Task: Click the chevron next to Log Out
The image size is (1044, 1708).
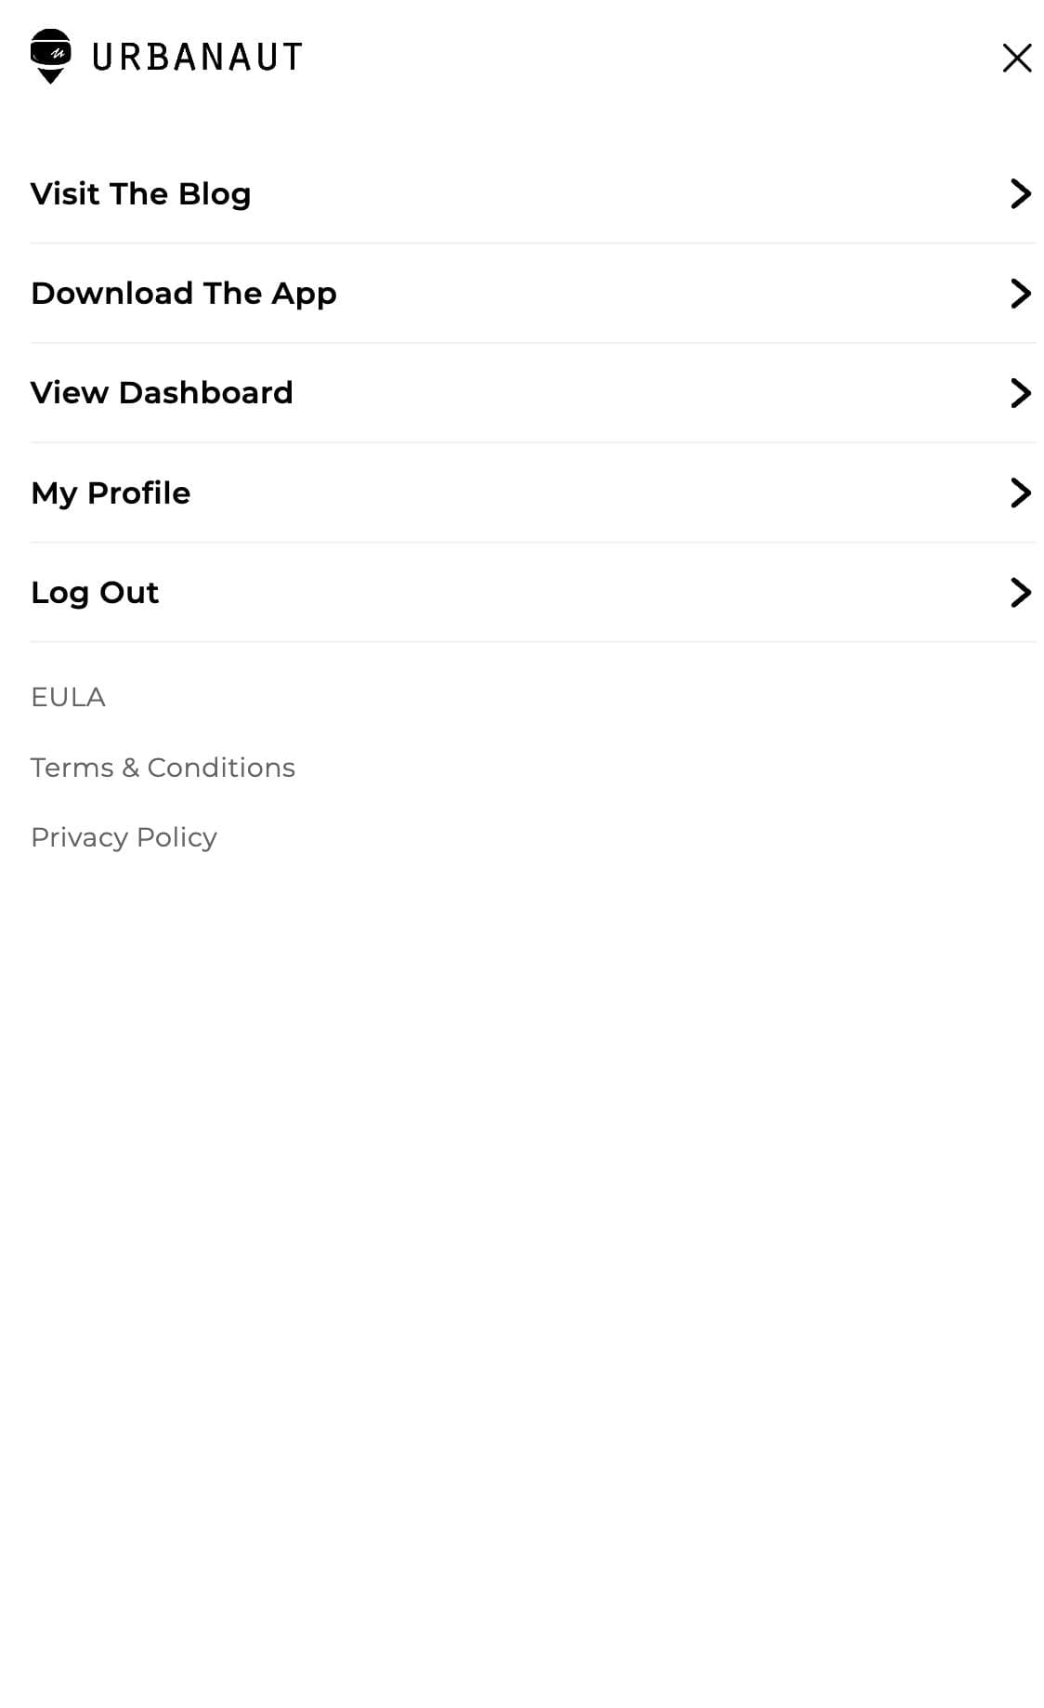Action: (1020, 592)
